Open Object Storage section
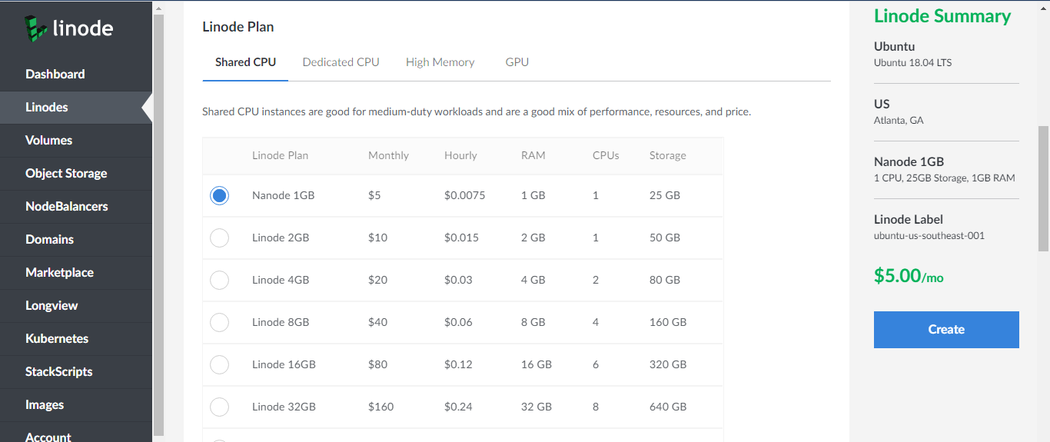The height and width of the screenshot is (442, 1050). pos(66,174)
